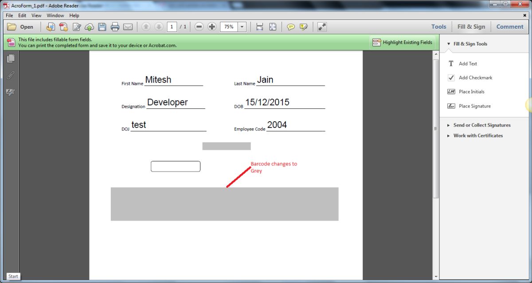Open the page thumbnails panel icon
This screenshot has height=283, width=532.
click(x=11, y=58)
